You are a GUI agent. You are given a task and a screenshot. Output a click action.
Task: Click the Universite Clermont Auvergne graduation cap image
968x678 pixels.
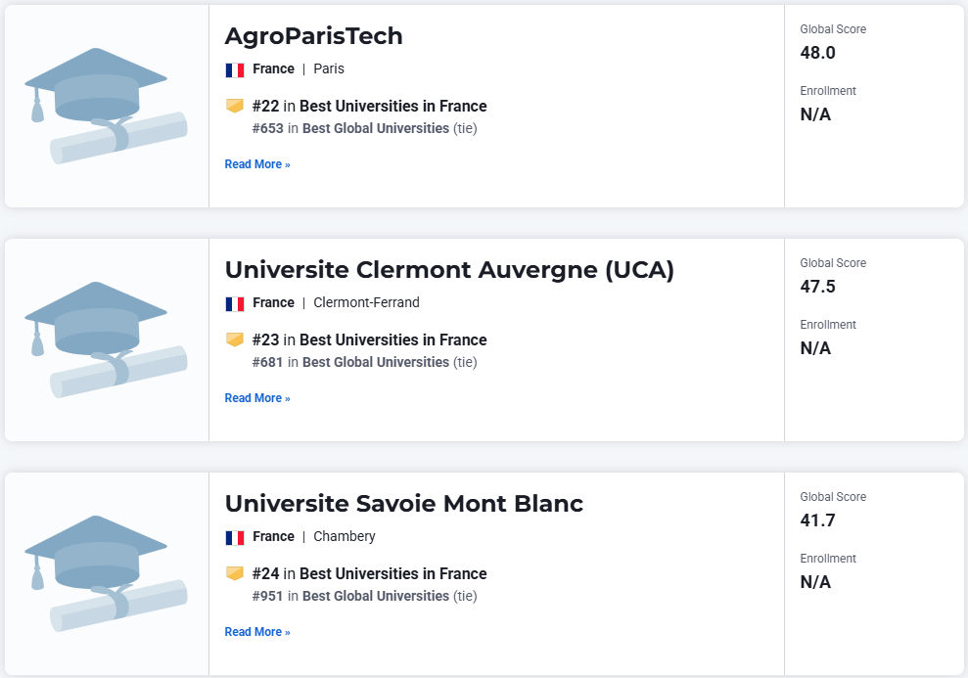pyautogui.click(x=106, y=339)
